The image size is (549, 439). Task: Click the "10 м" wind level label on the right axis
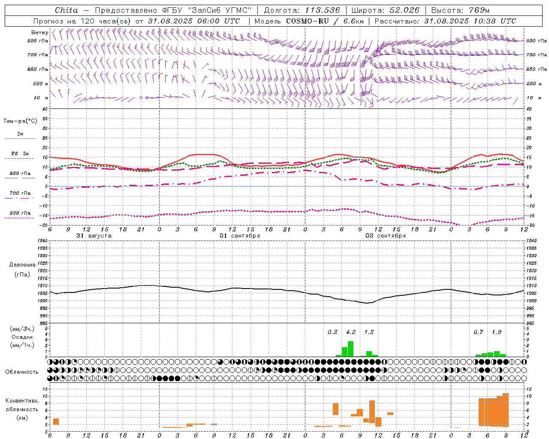click(534, 98)
